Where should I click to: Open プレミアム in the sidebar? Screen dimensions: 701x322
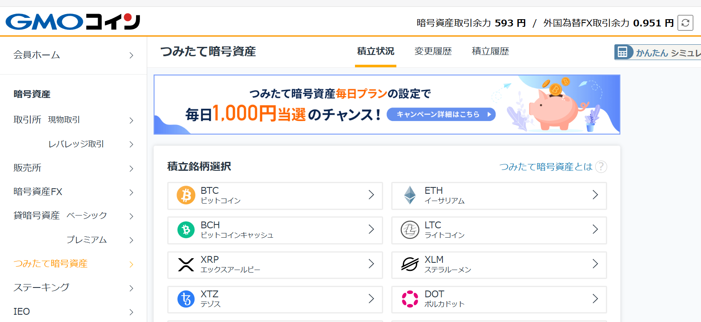87,240
